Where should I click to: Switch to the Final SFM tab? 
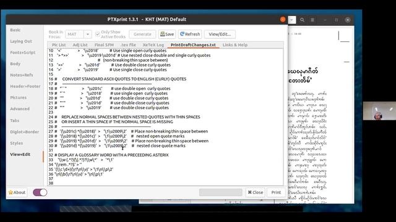point(104,45)
